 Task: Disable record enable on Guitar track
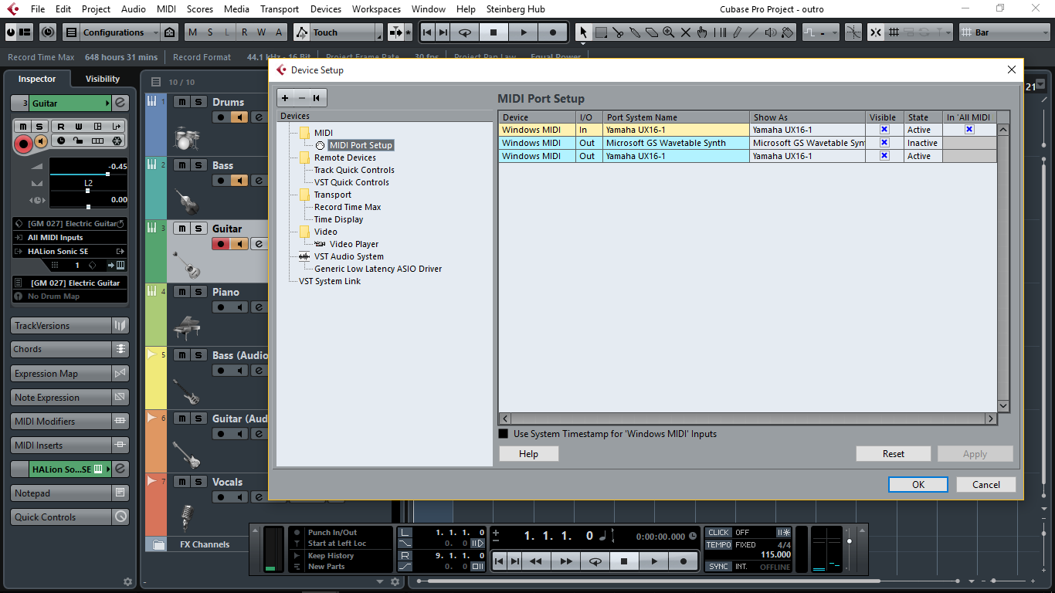click(222, 244)
